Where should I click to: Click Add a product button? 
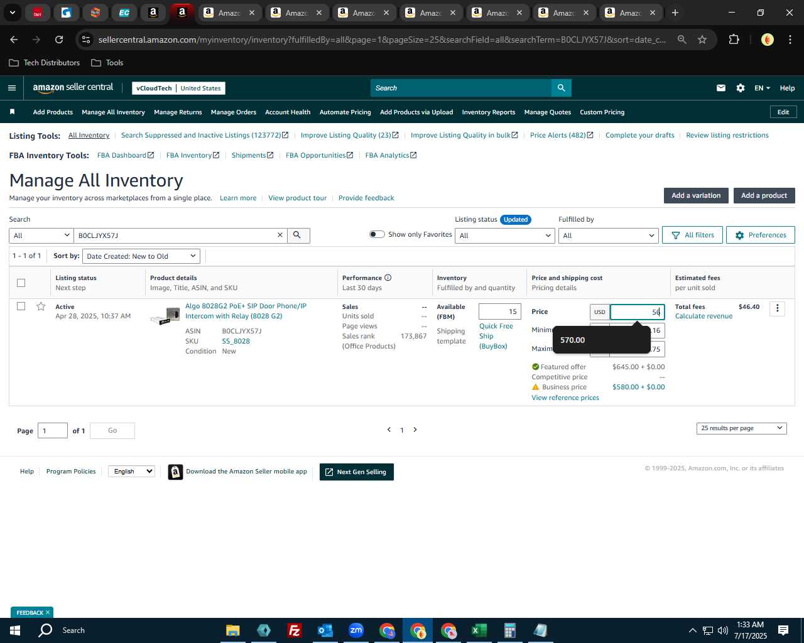point(764,195)
